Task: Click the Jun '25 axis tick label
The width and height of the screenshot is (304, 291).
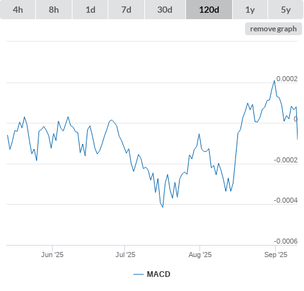Action: (52, 255)
